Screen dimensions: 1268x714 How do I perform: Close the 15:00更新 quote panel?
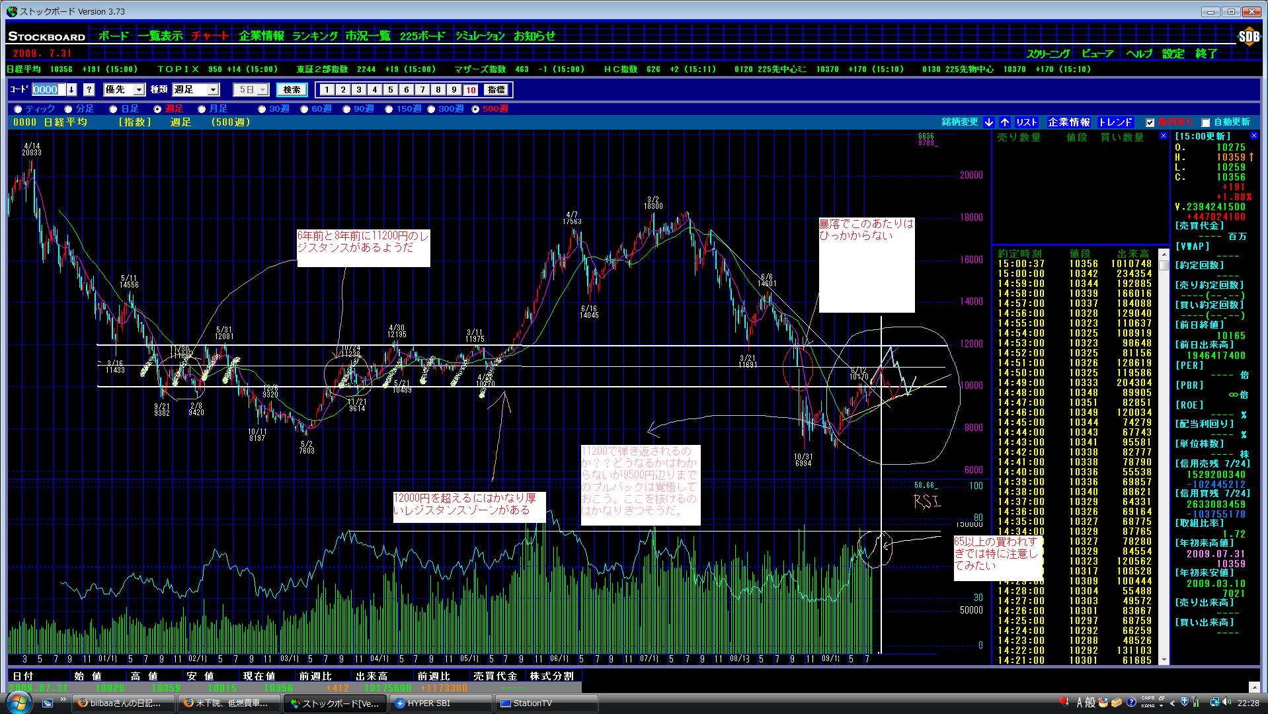pos(1253,136)
